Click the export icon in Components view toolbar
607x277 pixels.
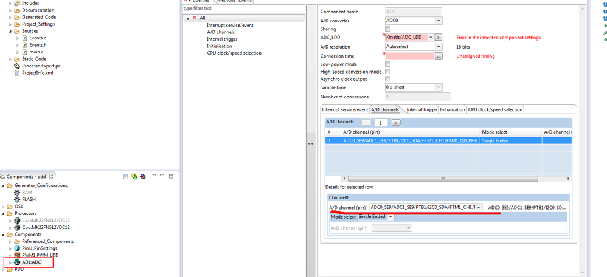click(143, 176)
